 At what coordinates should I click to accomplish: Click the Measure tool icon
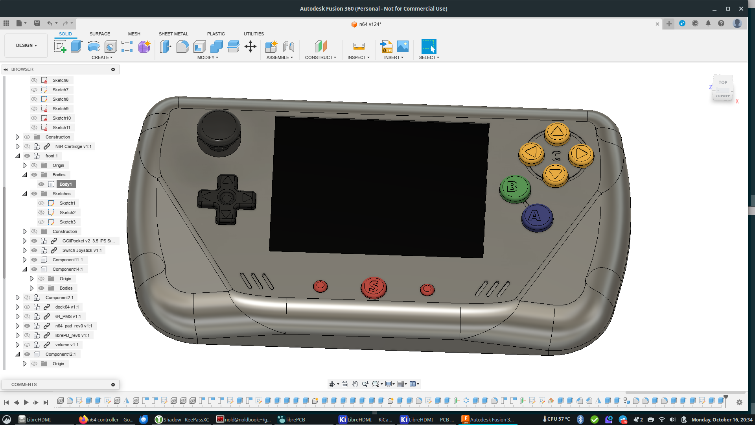point(359,46)
